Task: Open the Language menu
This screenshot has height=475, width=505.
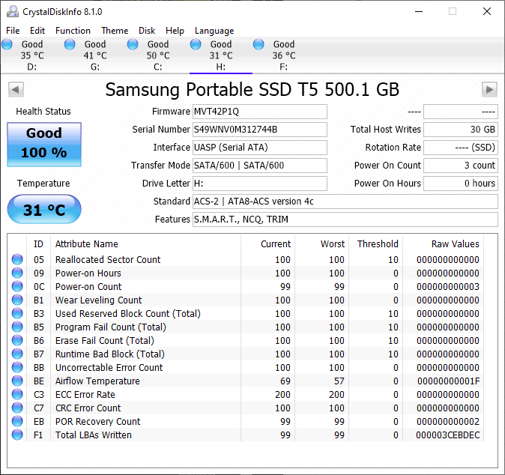Action: 214,31
